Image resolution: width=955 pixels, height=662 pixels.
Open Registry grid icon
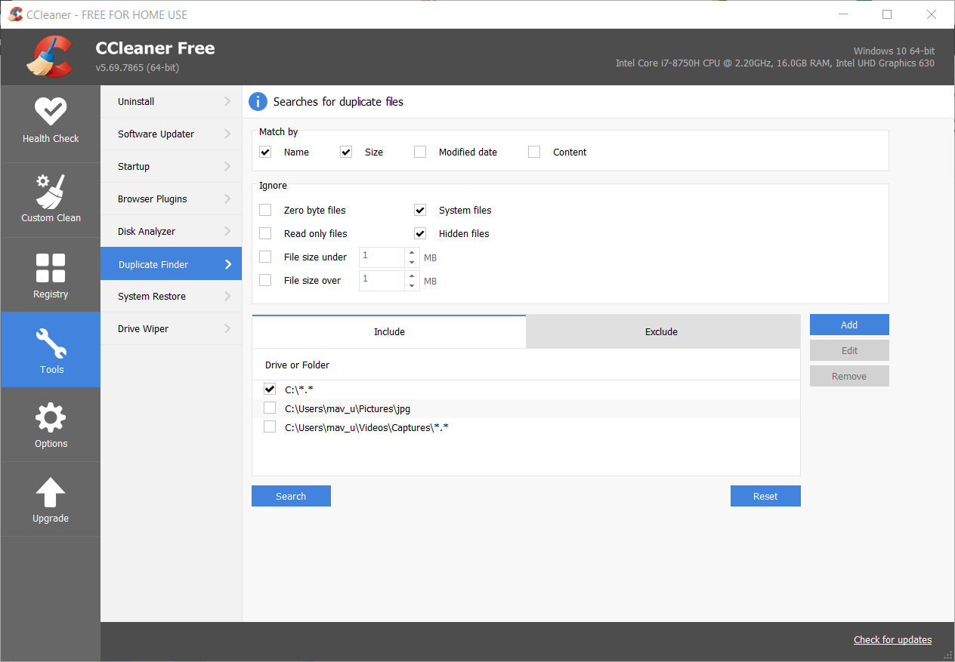[51, 268]
